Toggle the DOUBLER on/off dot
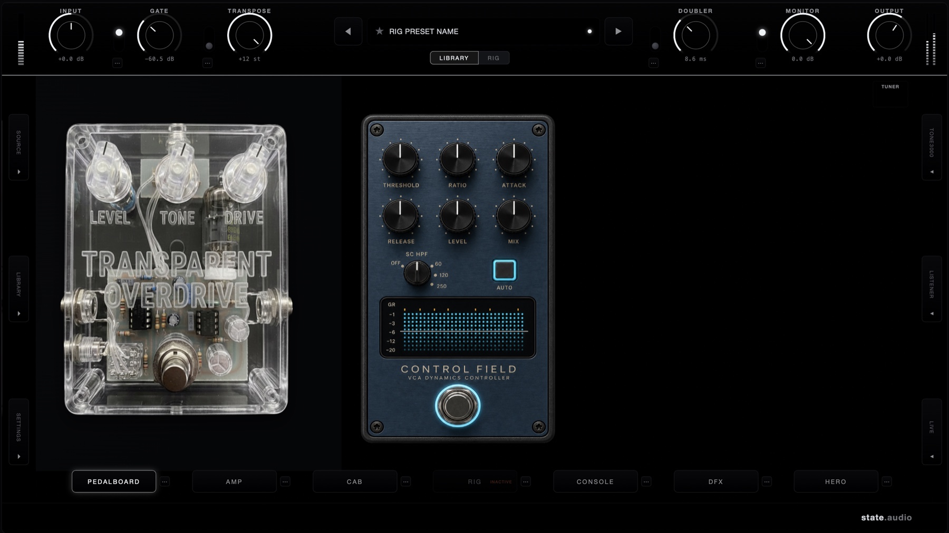Screen dimensions: 949x533 coord(655,46)
